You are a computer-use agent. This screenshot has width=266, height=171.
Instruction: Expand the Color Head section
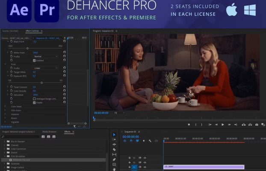coord(5,106)
